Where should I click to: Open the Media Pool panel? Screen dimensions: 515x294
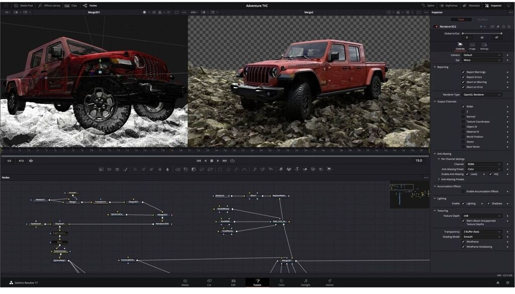(x=24, y=6)
